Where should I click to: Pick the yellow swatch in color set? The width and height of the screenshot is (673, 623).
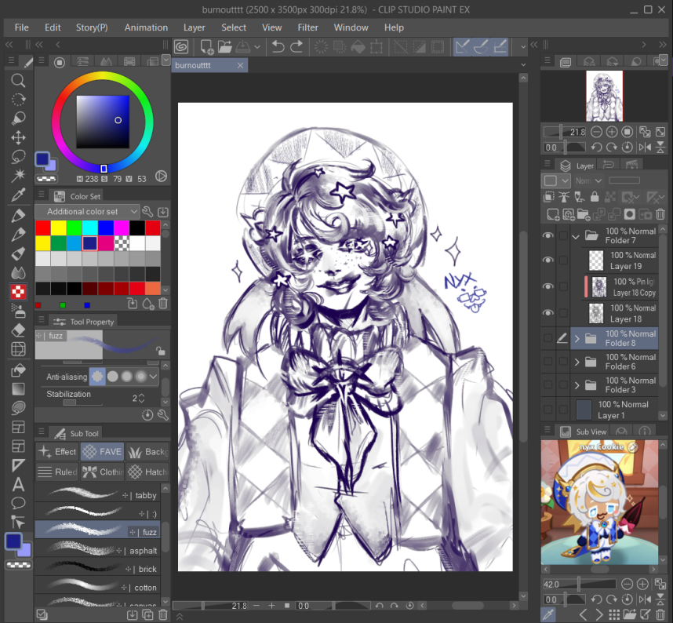click(58, 228)
